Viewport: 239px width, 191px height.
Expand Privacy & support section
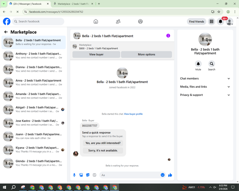coord(205,95)
